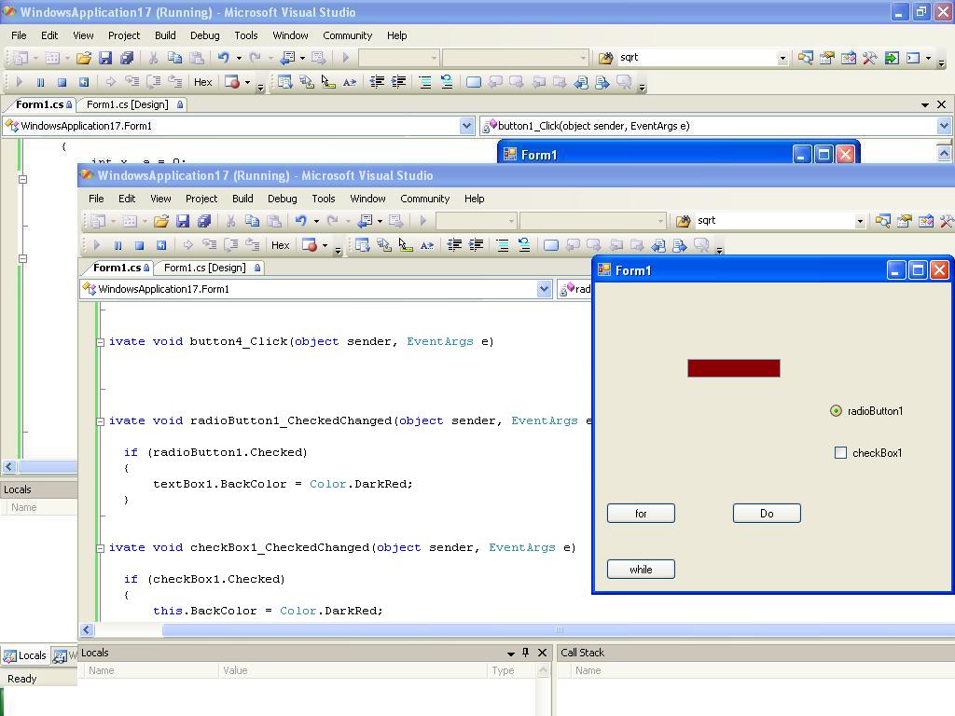Open sqrt find combo dropdown in back window

tap(782, 58)
